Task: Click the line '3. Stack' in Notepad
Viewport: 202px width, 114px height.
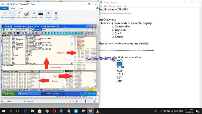Action: click(x=117, y=33)
